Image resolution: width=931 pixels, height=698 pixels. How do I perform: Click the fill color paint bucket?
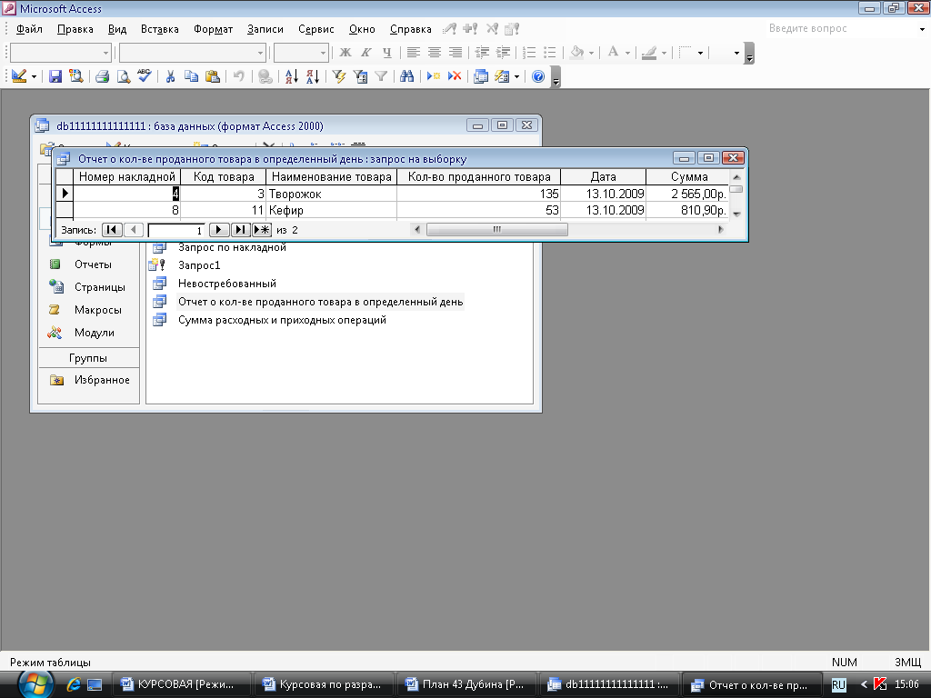(576, 53)
